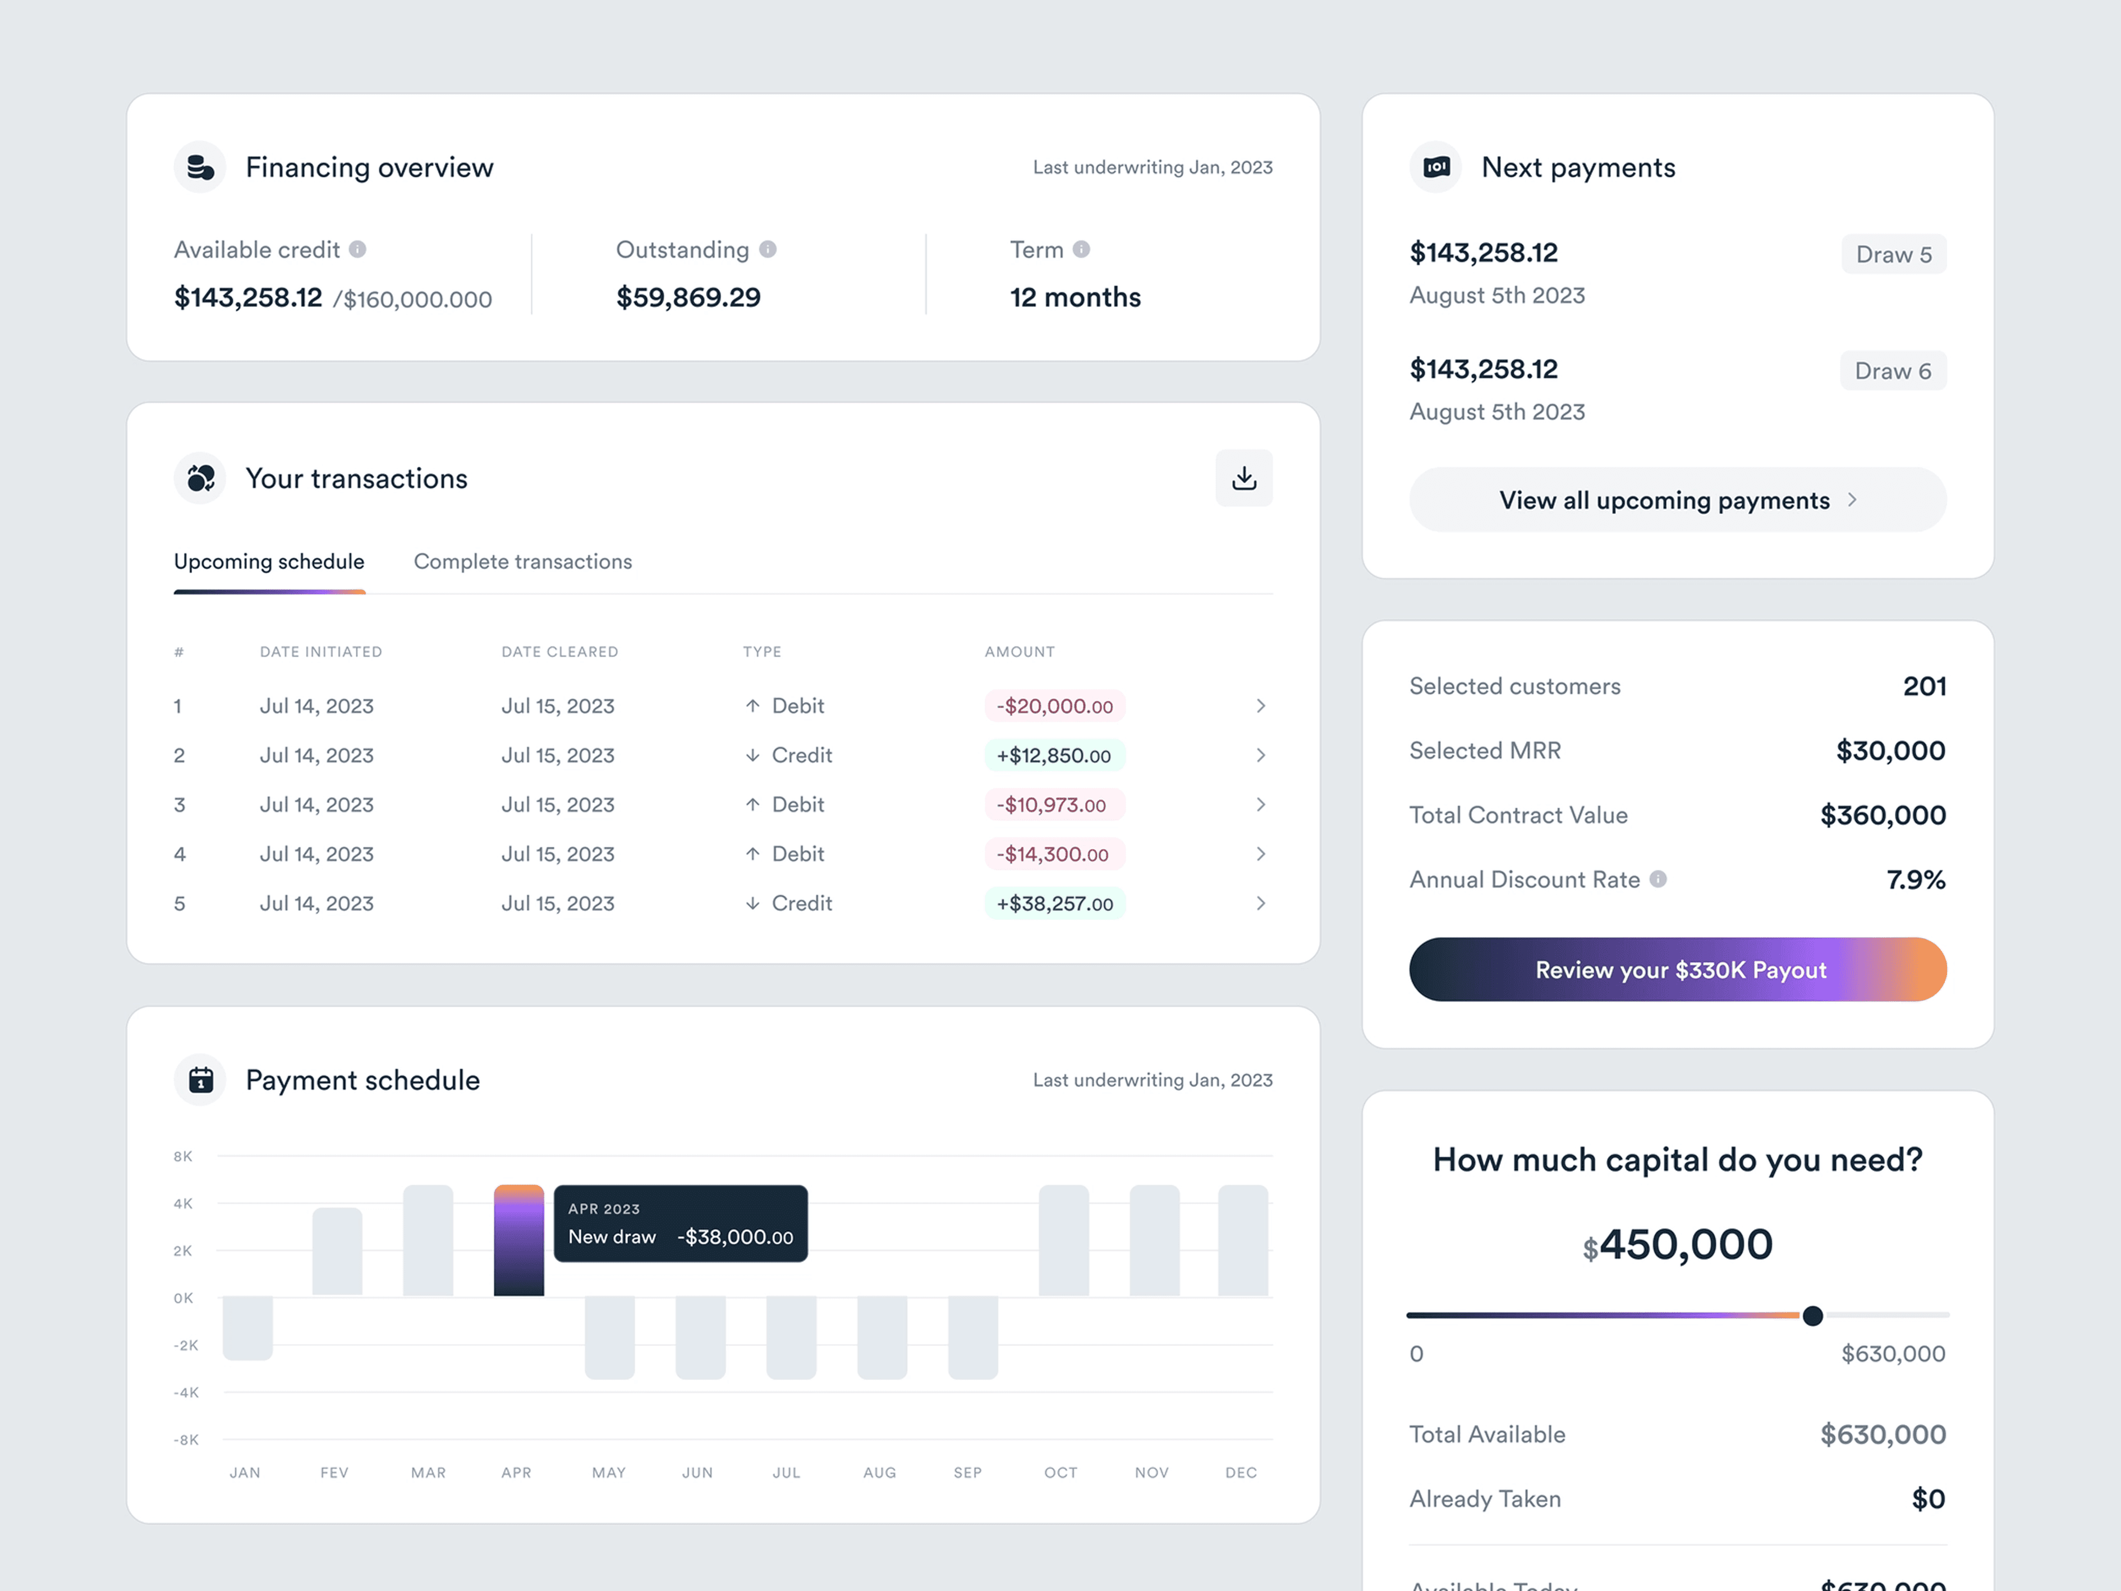This screenshot has width=2121, height=1591.
Task: Click the Payment schedule calendar icon
Action: 200,1080
